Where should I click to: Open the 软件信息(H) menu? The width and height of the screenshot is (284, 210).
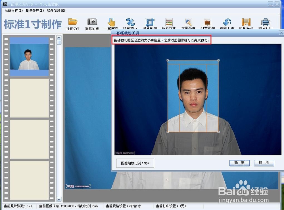click(x=56, y=10)
